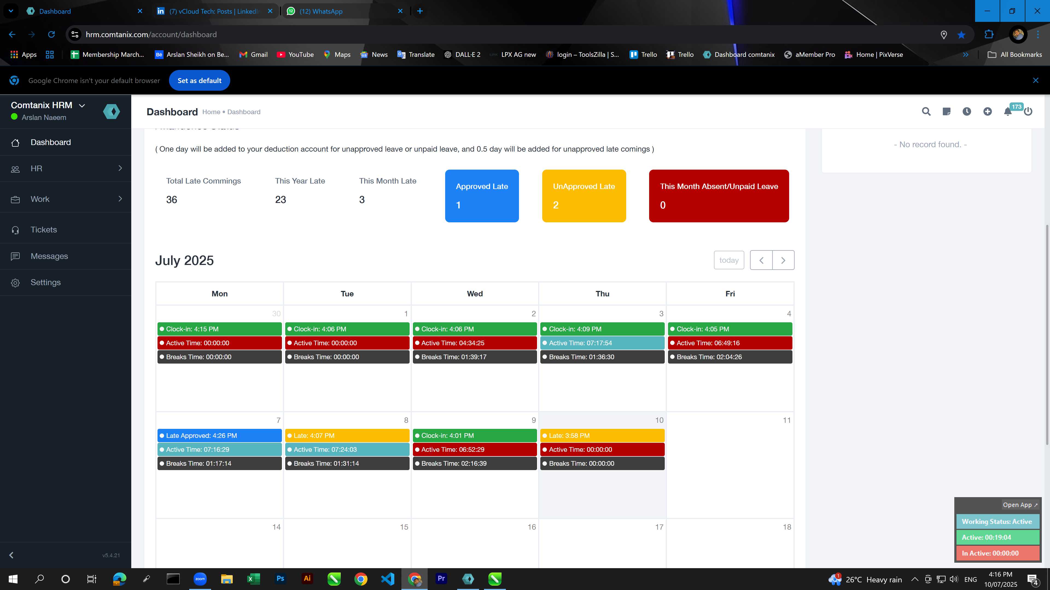
Task: Open Tickets in the sidebar
Action: [x=66, y=230]
